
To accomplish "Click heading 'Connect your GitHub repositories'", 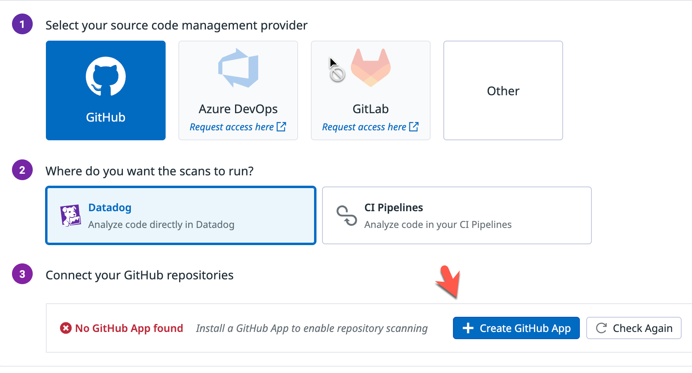I will (140, 275).
